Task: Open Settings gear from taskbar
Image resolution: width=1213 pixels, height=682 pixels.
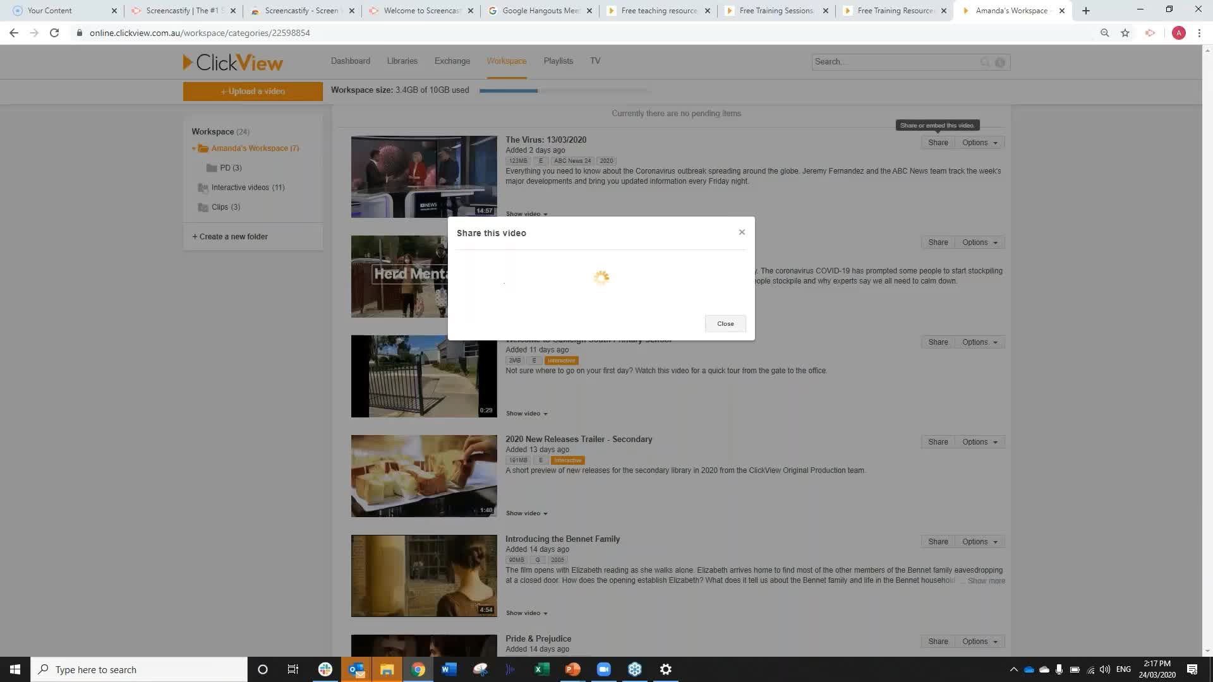Action: [x=666, y=669]
